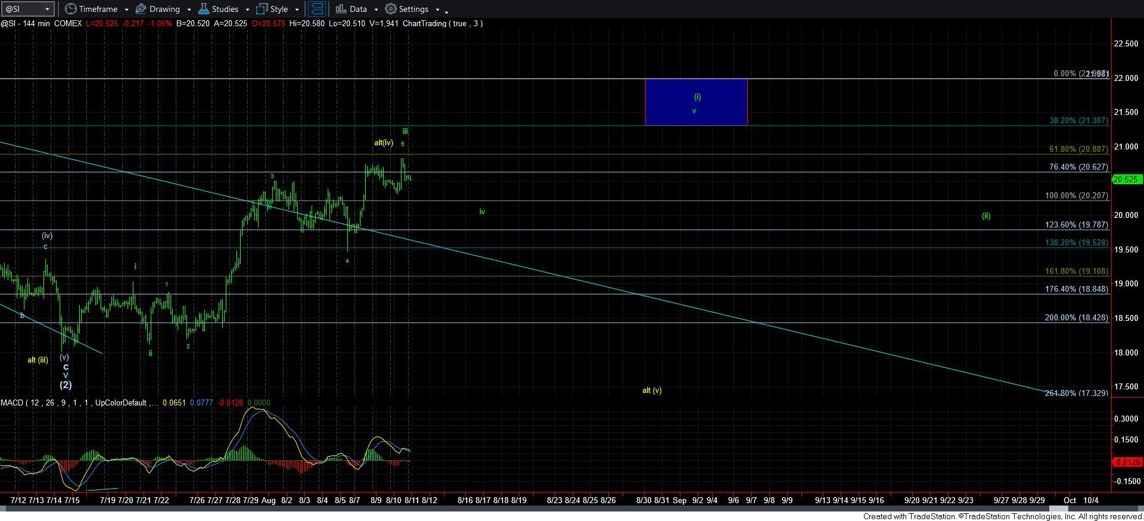Screen dimensions: 1144x521
Task: Expand the Timeframe dropdown arrow
Action: tap(126, 10)
